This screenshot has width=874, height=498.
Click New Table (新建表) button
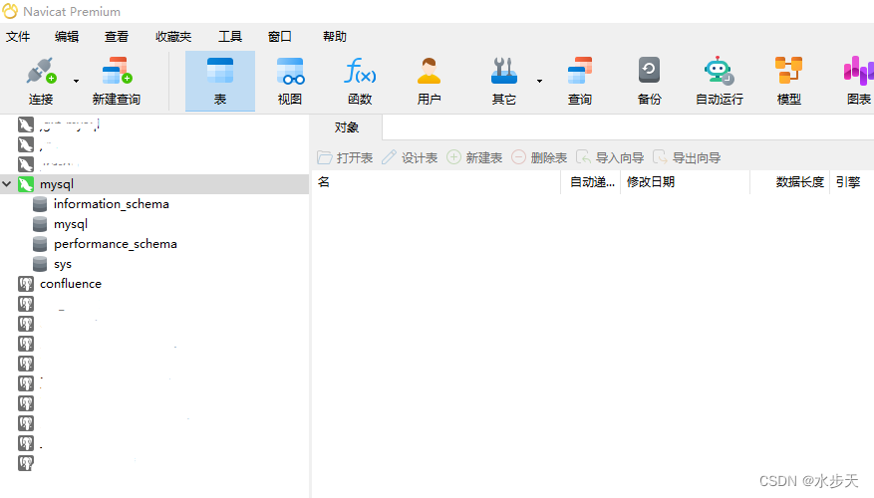tap(474, 158)
